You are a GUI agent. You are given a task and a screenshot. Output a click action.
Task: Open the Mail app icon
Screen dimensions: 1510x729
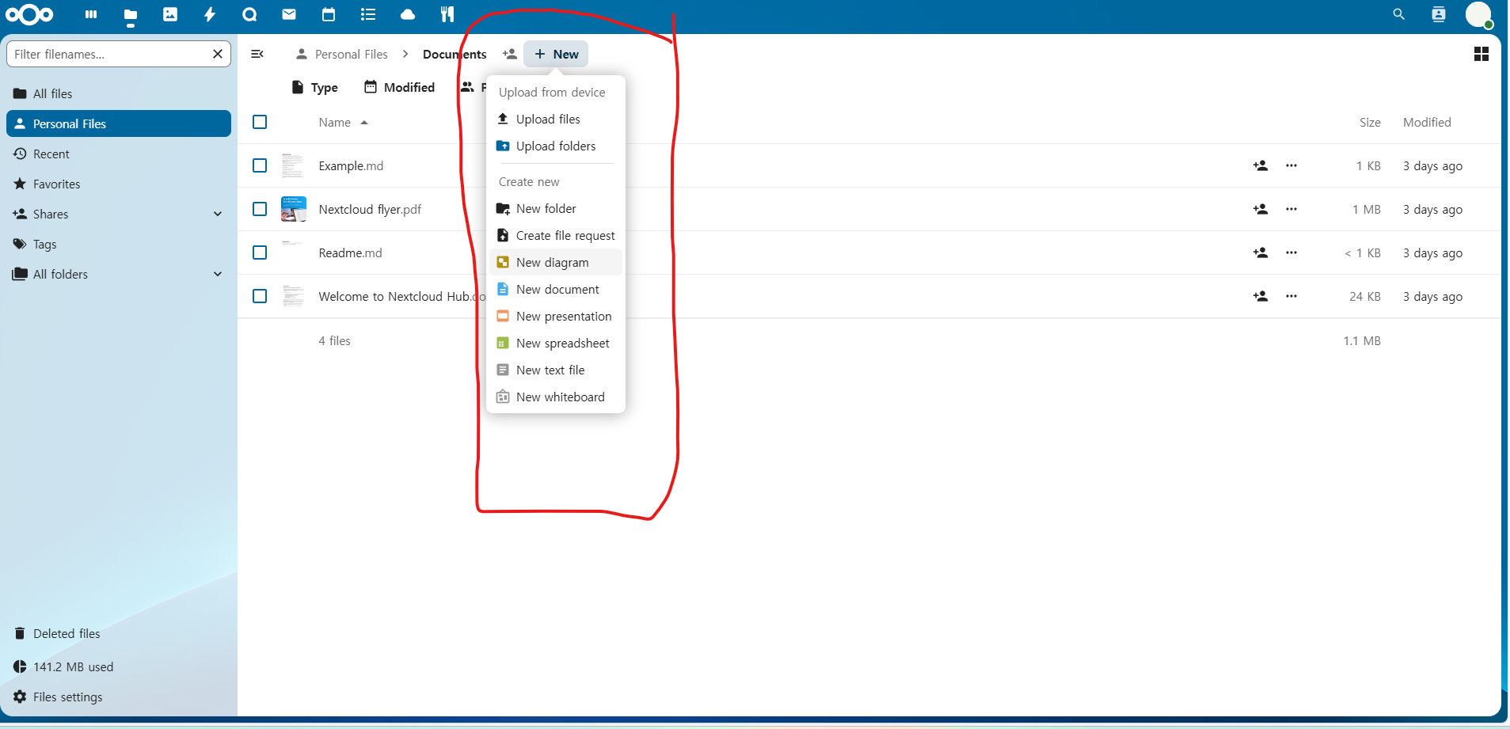(x=289, y=14)
